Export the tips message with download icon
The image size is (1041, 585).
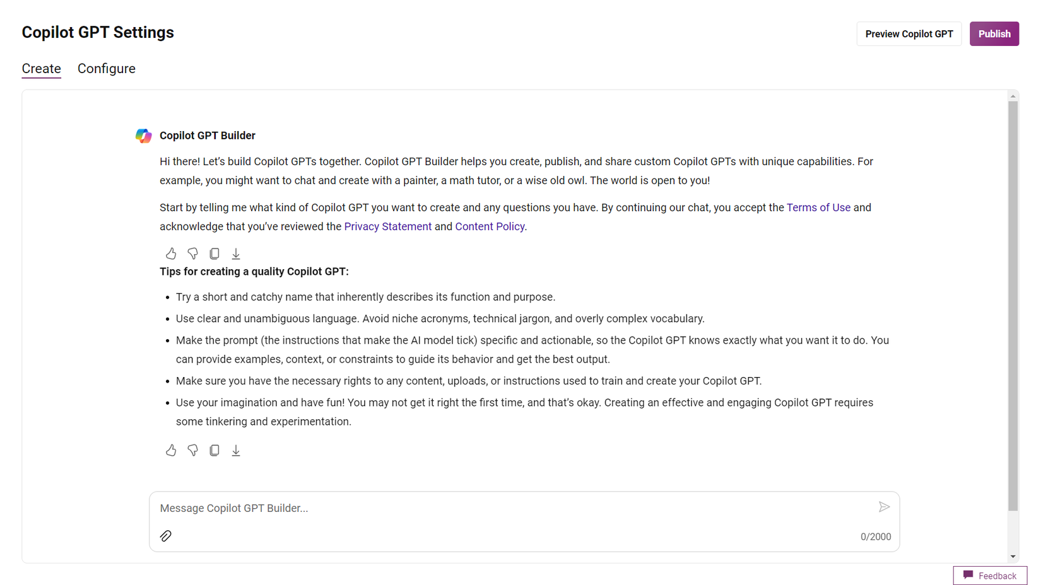click(236, 450)
